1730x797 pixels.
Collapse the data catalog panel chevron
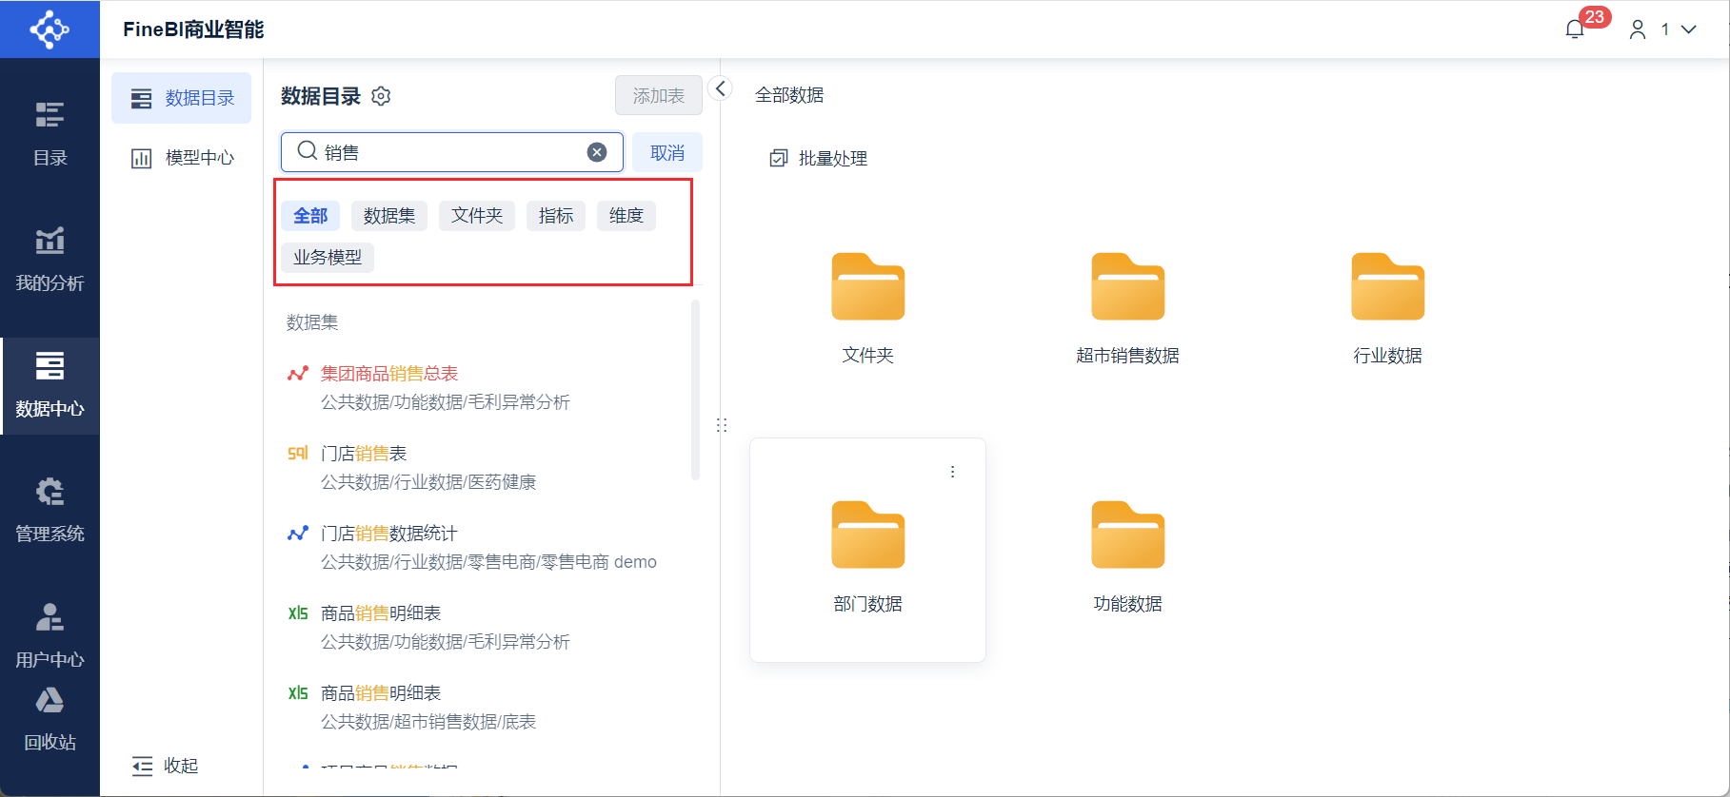[721, 88]
